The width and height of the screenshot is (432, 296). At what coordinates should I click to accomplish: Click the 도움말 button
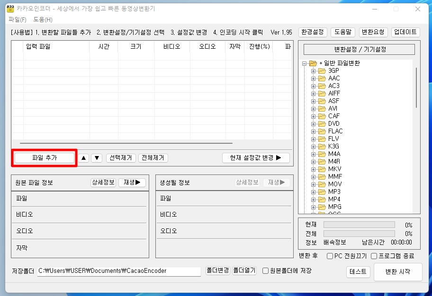pyautogui.click(x=343, y=32)
